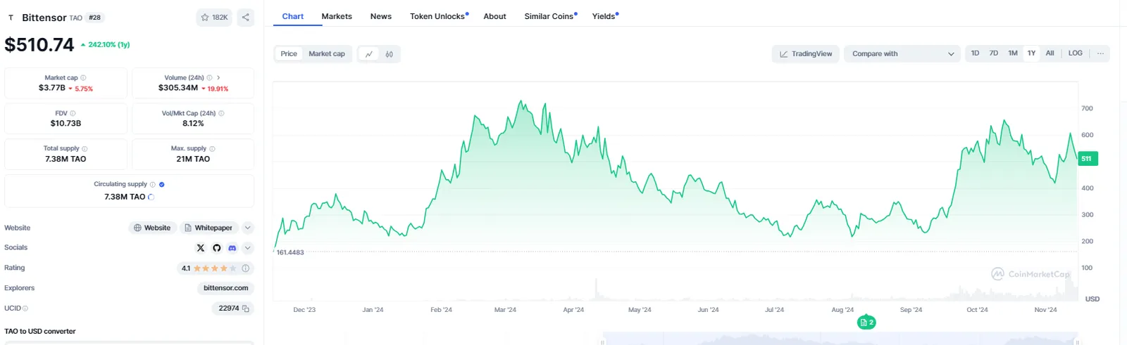Expand more website links chevron

pyautogui.click(x=247, y=228)
